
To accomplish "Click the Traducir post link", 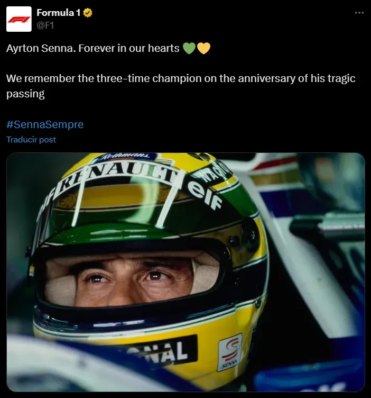I will tap(31, 140).
